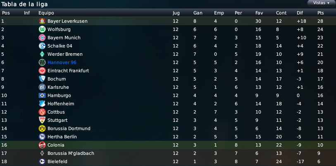This screenshot has height=166, width=336.
Task: Click the Eintracht Frankfurt eagle crest
Action: pos(42,71)
